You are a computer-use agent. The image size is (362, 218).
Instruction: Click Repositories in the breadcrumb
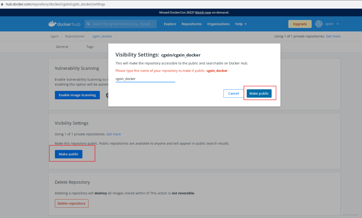pyautogui.click(x=75, y=36)
